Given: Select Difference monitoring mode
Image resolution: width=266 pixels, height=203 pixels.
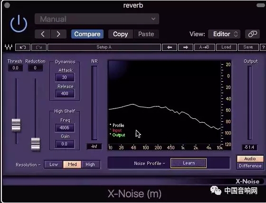Looking at the screenshot, I should click(x=250, y=166).
